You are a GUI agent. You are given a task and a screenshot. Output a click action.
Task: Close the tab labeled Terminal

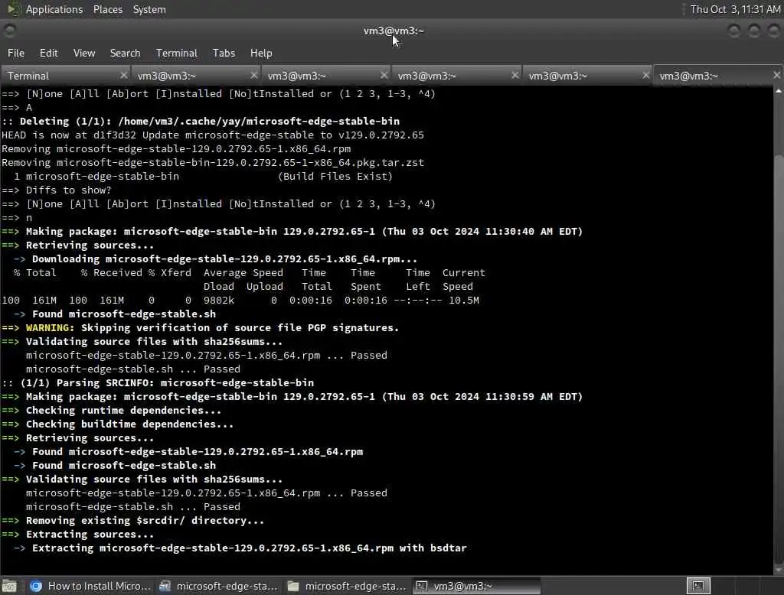[x=124, y=75]
